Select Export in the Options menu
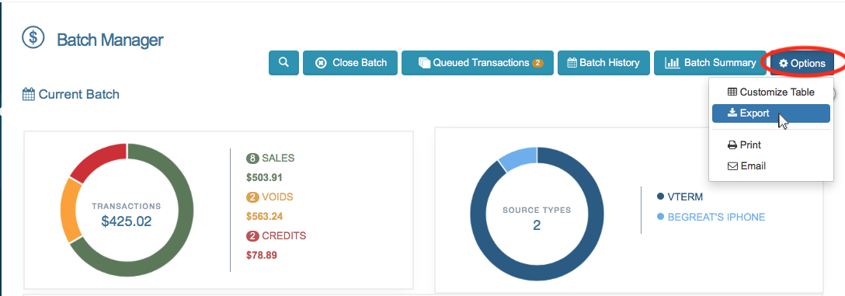Viewport: 845px width, 296px height. pos(771,113)
